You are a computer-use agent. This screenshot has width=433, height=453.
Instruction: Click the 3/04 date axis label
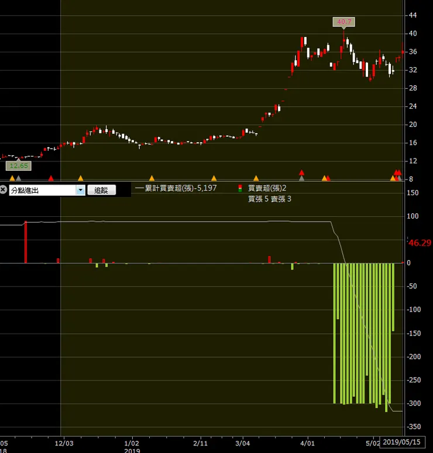coord(243,443)
